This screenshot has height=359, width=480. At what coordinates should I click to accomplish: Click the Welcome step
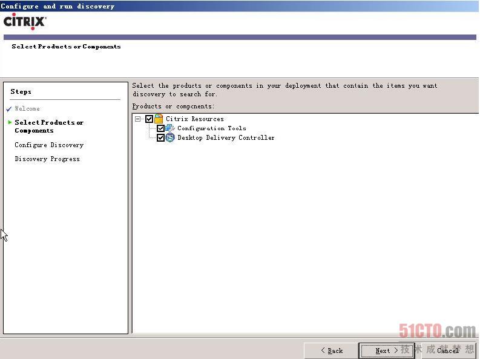(27, 108)
